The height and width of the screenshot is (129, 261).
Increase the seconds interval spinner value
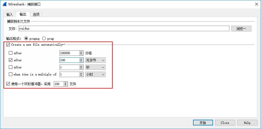tap(81, 66)
